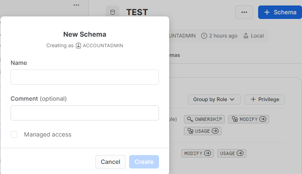The width and height of the screenshot is (302, 174).
Task: Click the grant icon on upper USAGE badge
Action: [190, 131]
